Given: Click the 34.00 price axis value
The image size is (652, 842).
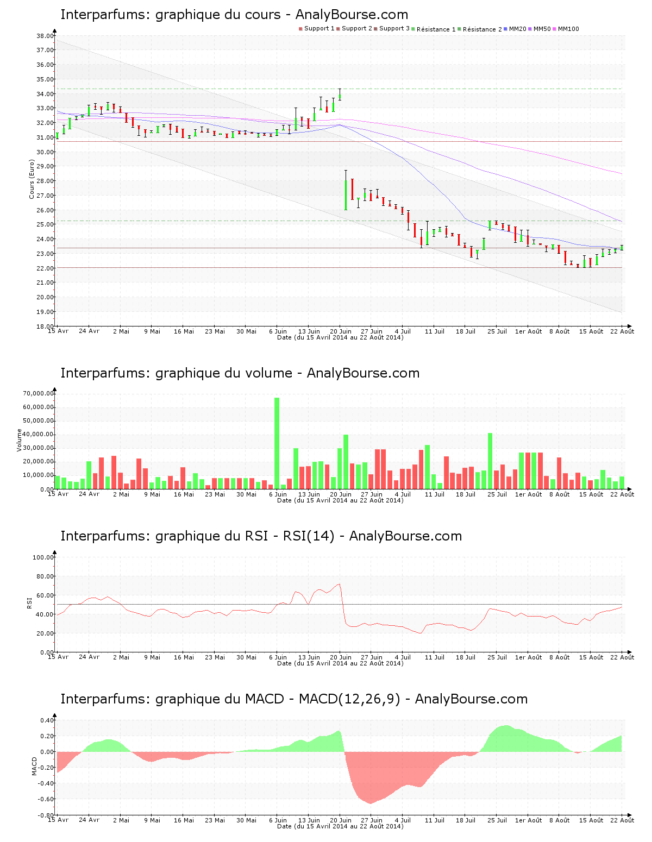Looking at the screenshot, I should (x=45, y=94).
